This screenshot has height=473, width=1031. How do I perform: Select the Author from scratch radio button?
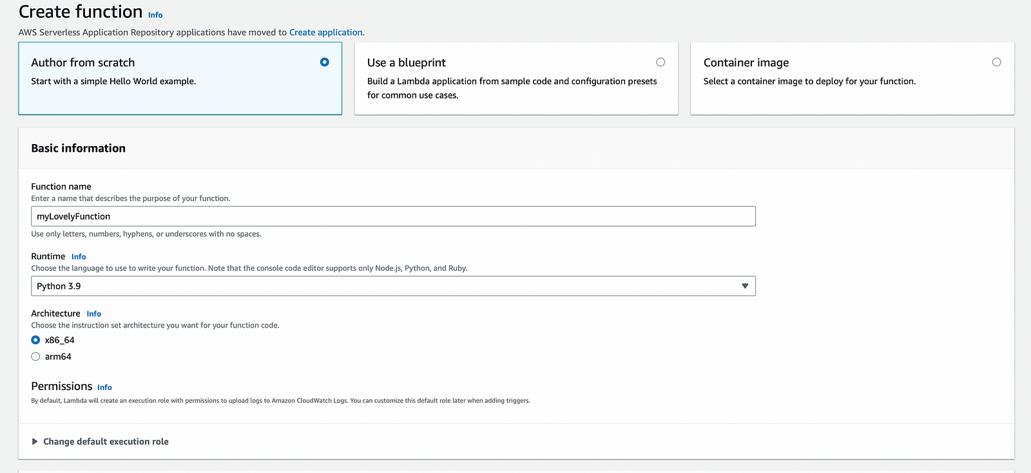click(325, 62)
